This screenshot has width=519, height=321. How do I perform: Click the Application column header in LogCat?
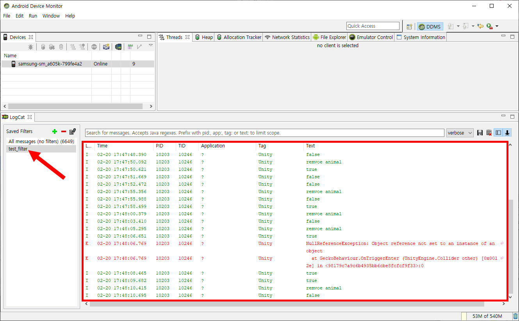228,145
